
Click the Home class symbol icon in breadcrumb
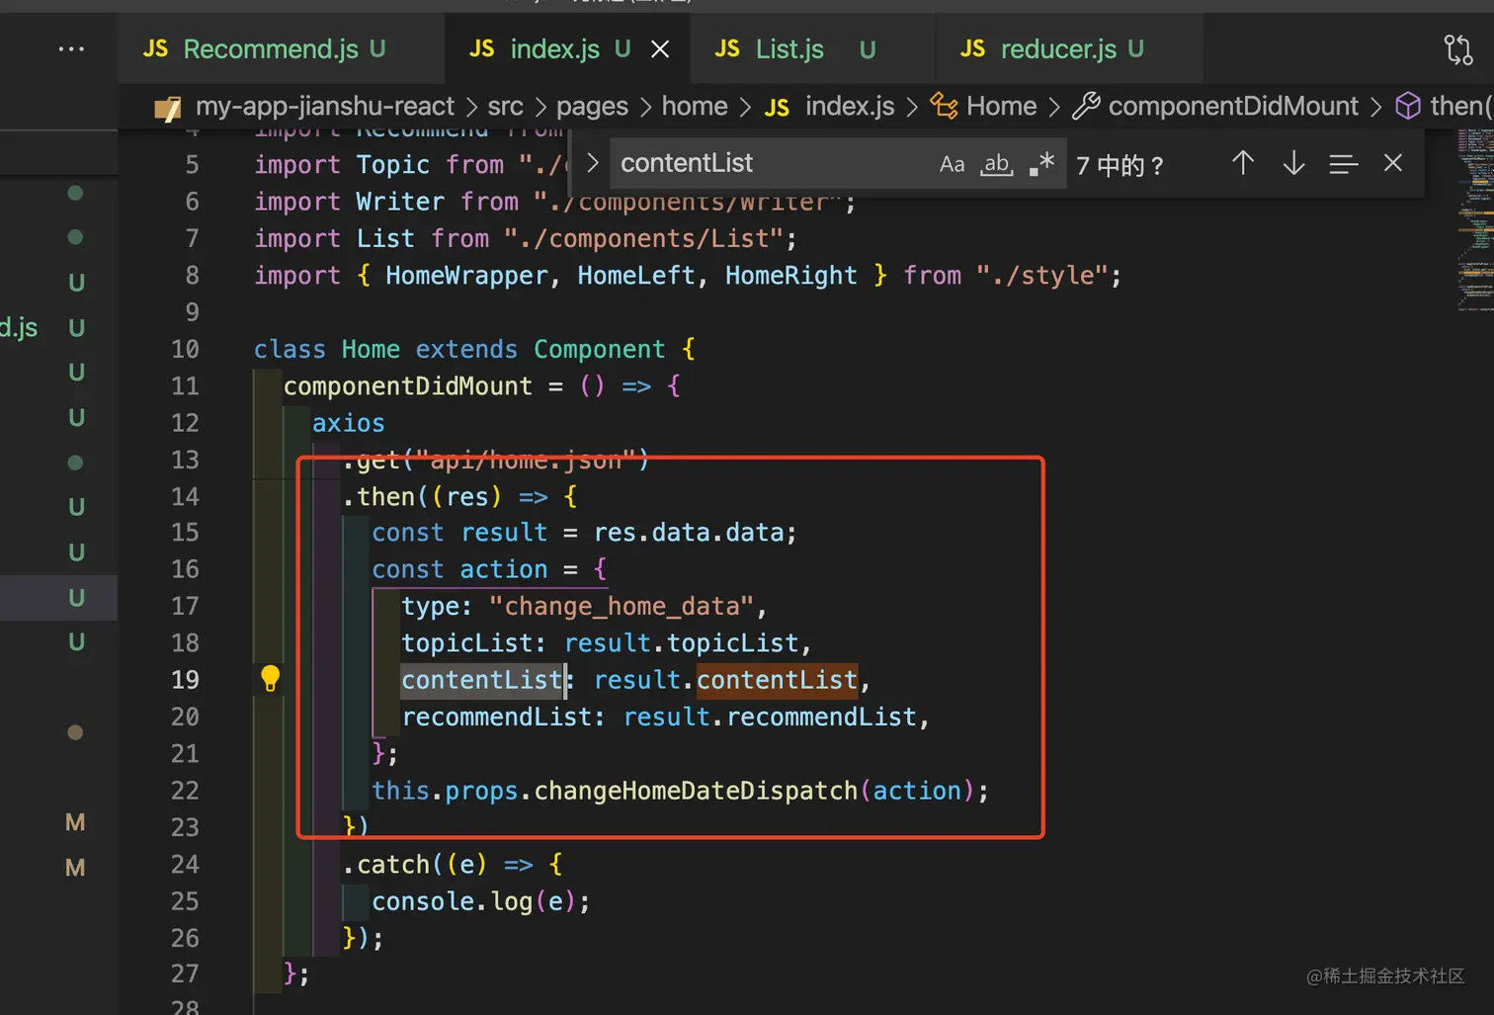[944, 106]
